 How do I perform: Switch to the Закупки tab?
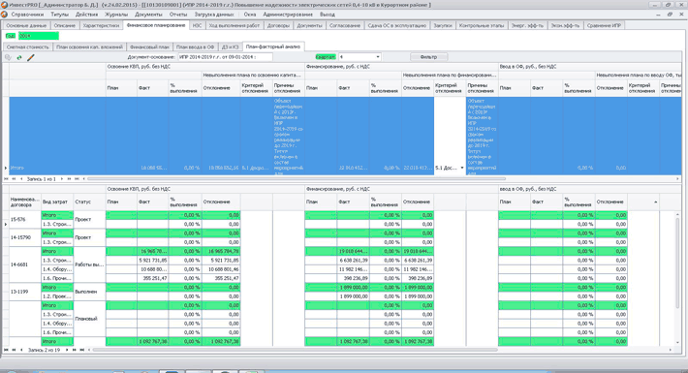[443, 25]
